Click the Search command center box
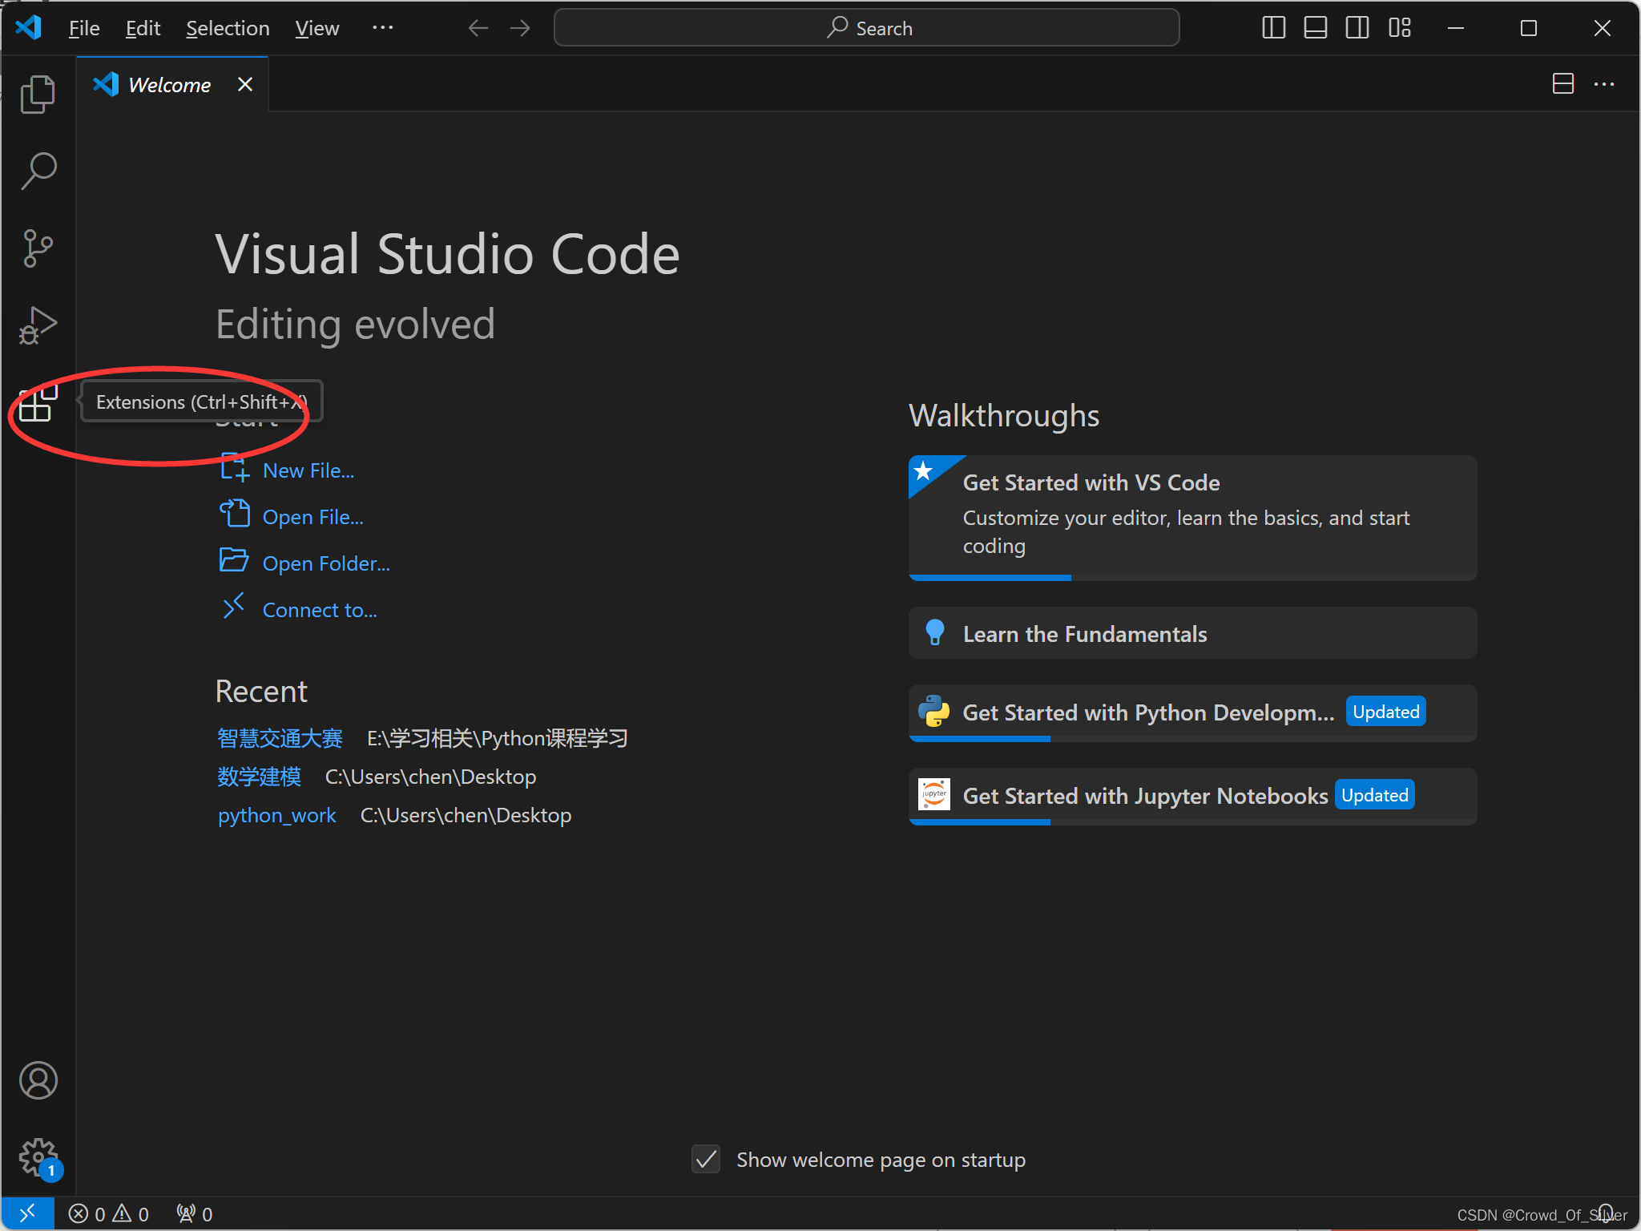 866,28
